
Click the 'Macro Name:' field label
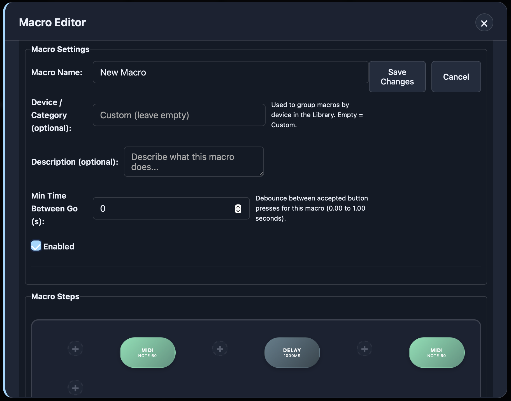point(57,72)
